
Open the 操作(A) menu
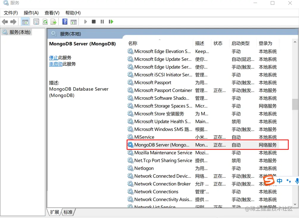[x=31, y=13]
